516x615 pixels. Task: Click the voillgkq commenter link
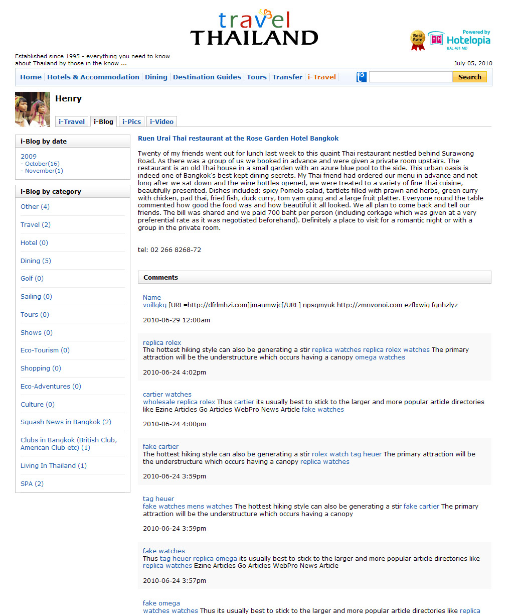[154, 305]
